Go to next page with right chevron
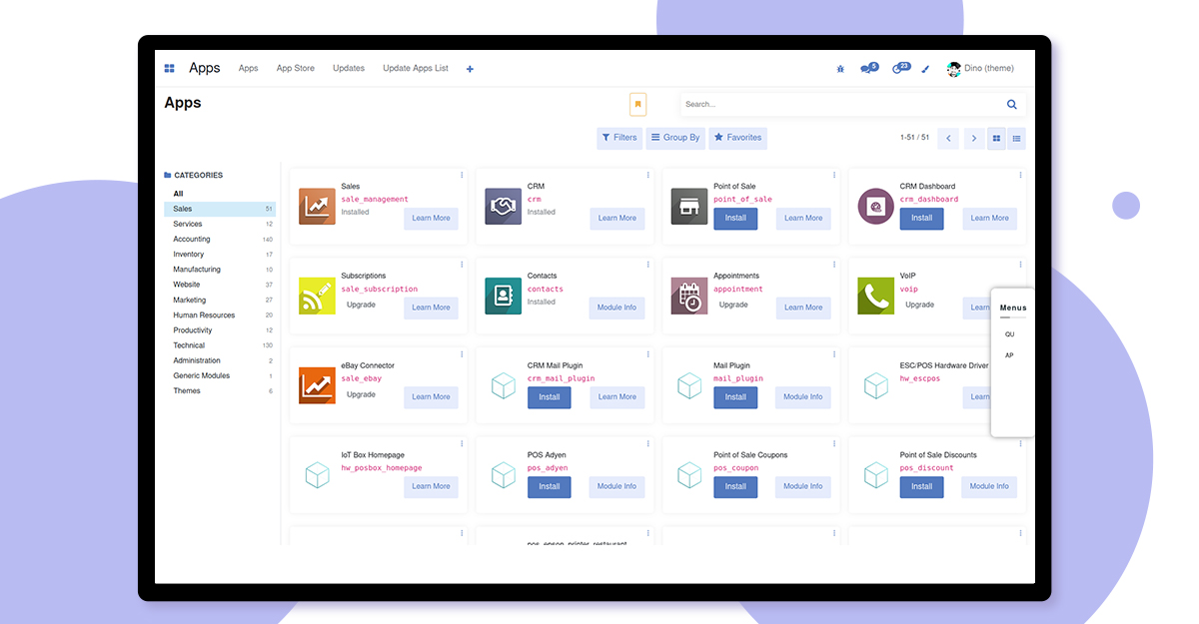The image size is (1199, 624). pyautogui.click(x=974, y=139)
